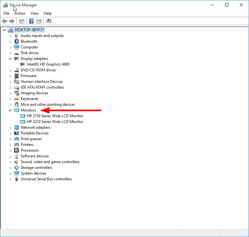Select the Portable Devices label
This screenshot has height=237, width=249.
35,133
